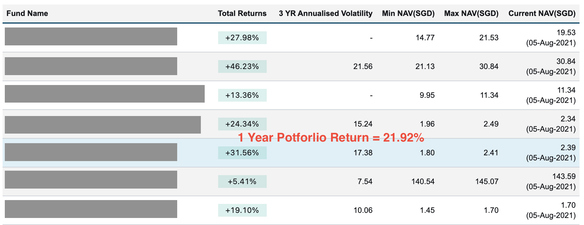Click the 1 Year Portfolio Return annotation

[x=331, y=137]
